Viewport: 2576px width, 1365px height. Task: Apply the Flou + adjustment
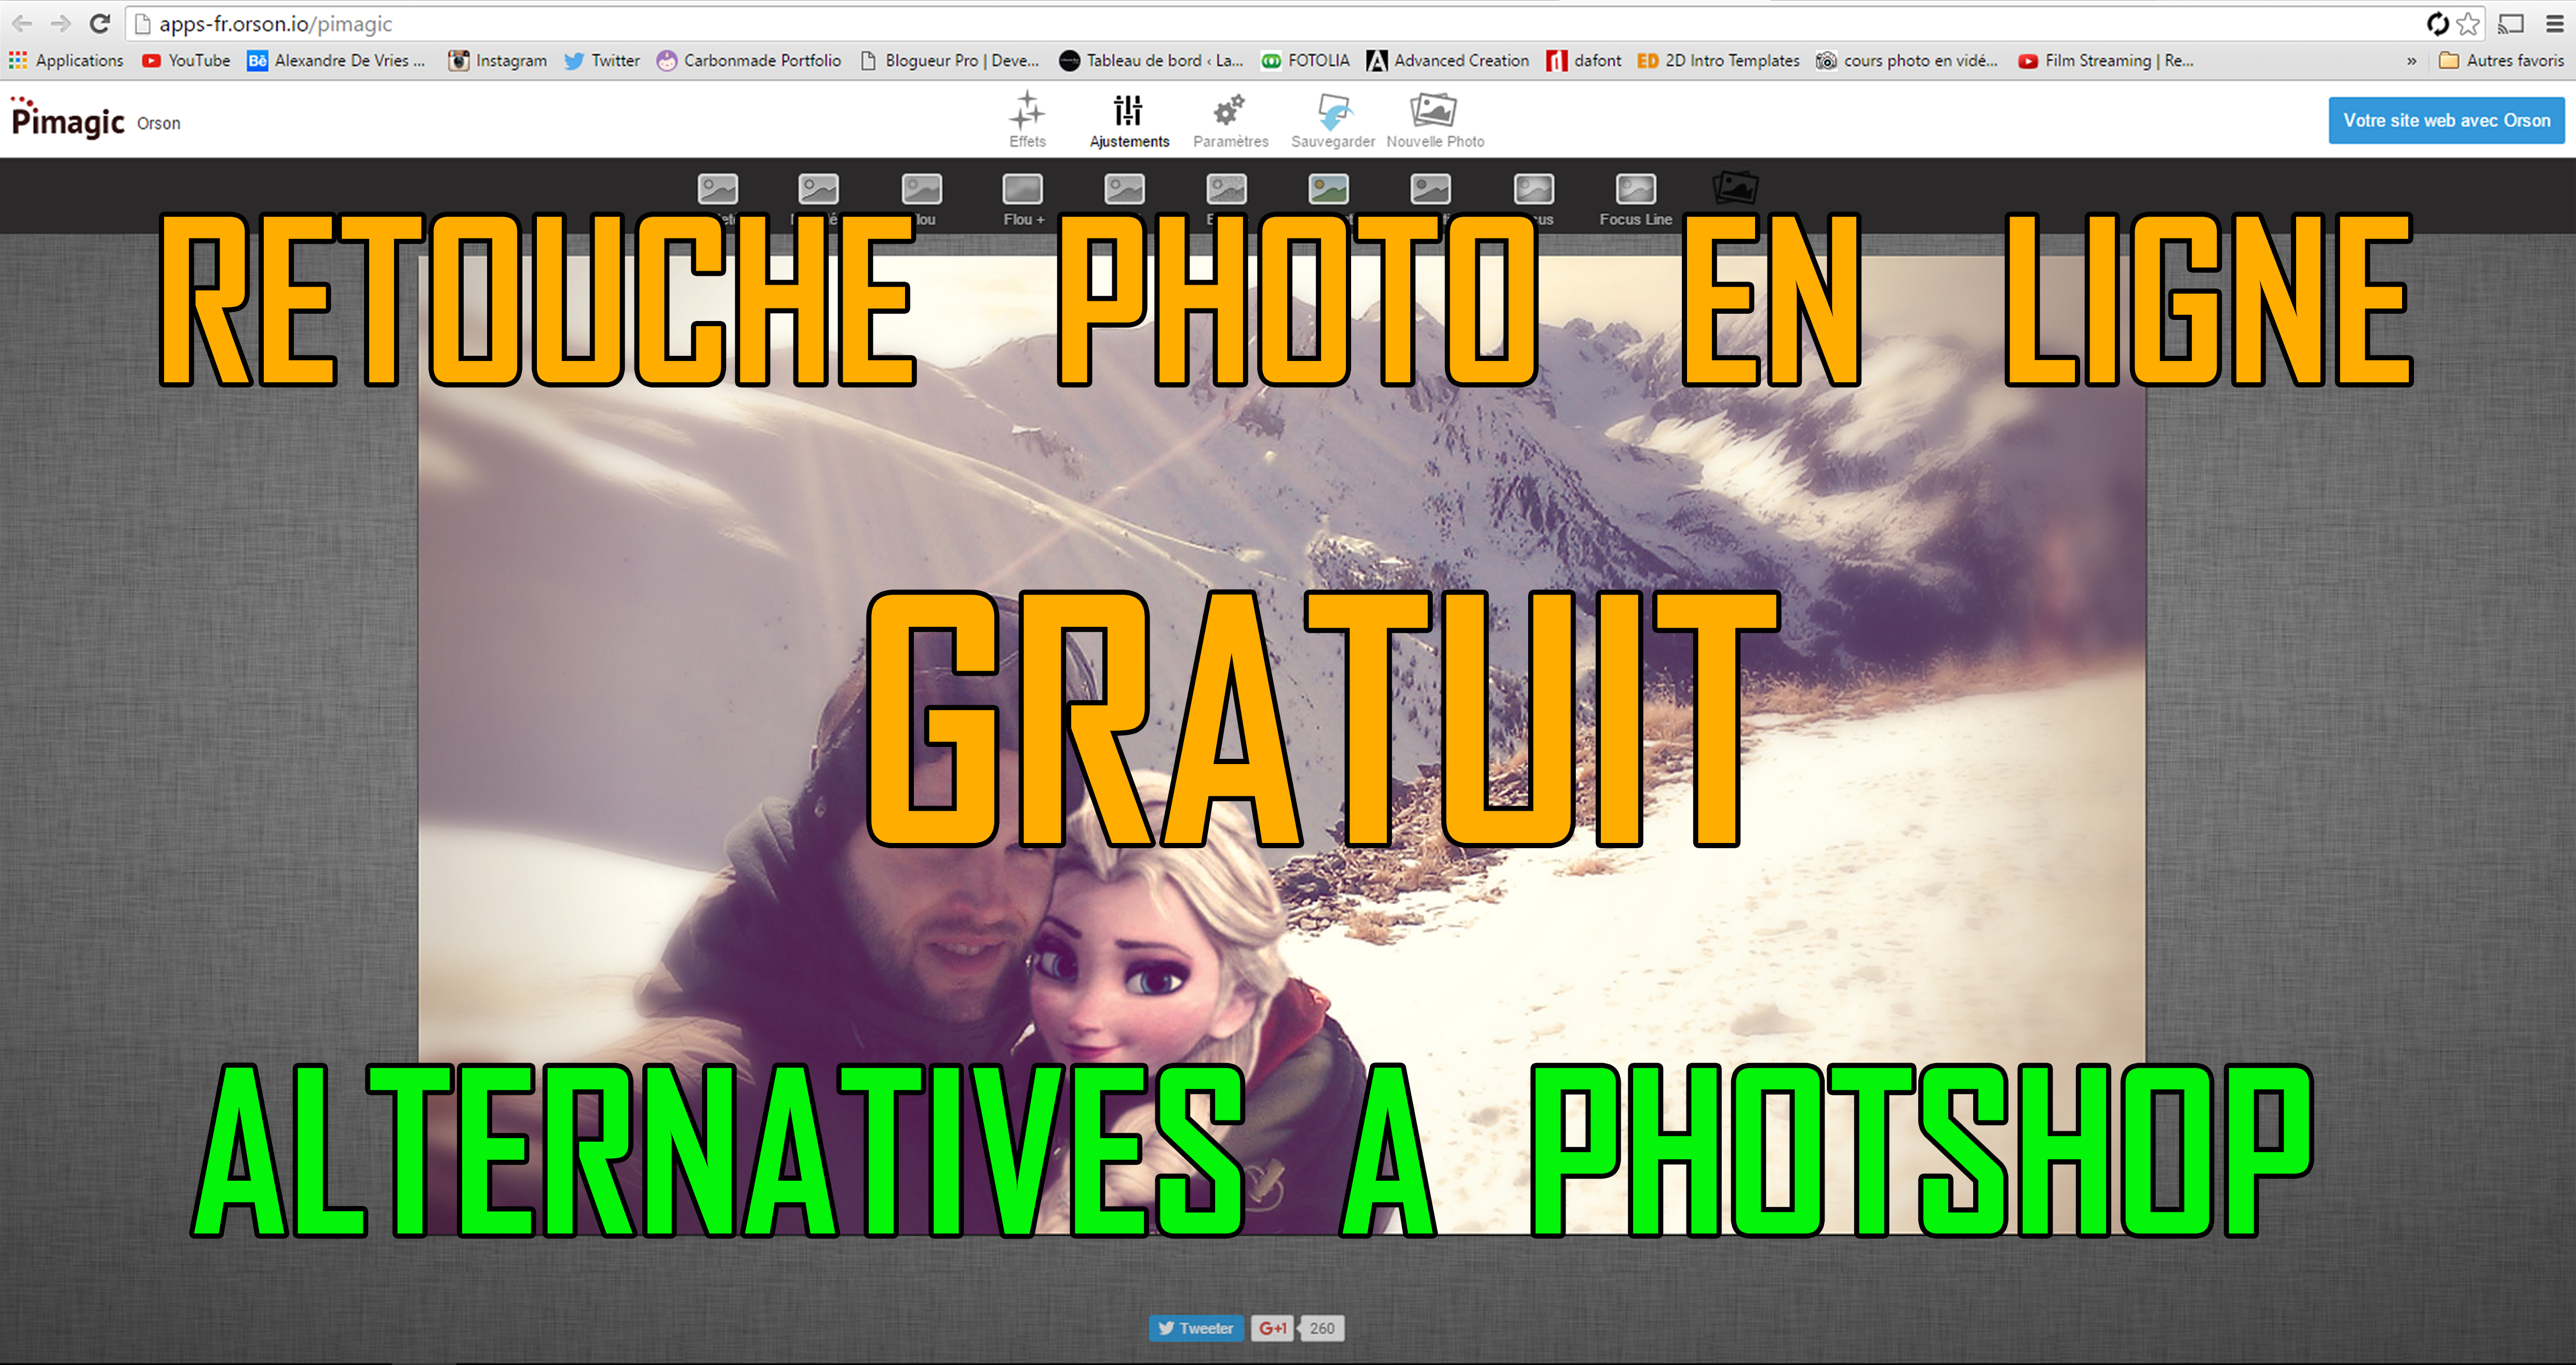pos(1023,199)
